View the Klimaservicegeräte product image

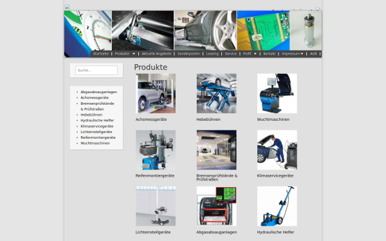point(277,150)
